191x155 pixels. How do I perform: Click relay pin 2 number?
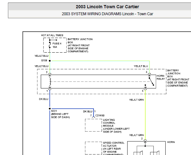(x=47, y=72)
